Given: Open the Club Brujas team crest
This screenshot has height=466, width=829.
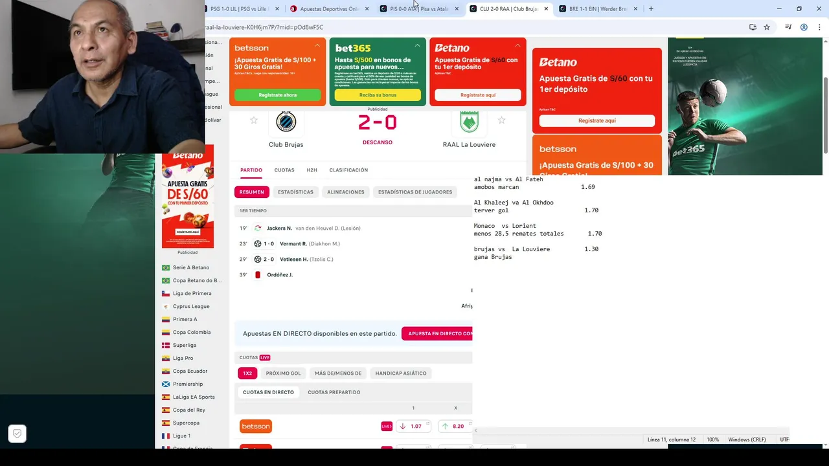Looking at the screenshot, I should [286, 122].
